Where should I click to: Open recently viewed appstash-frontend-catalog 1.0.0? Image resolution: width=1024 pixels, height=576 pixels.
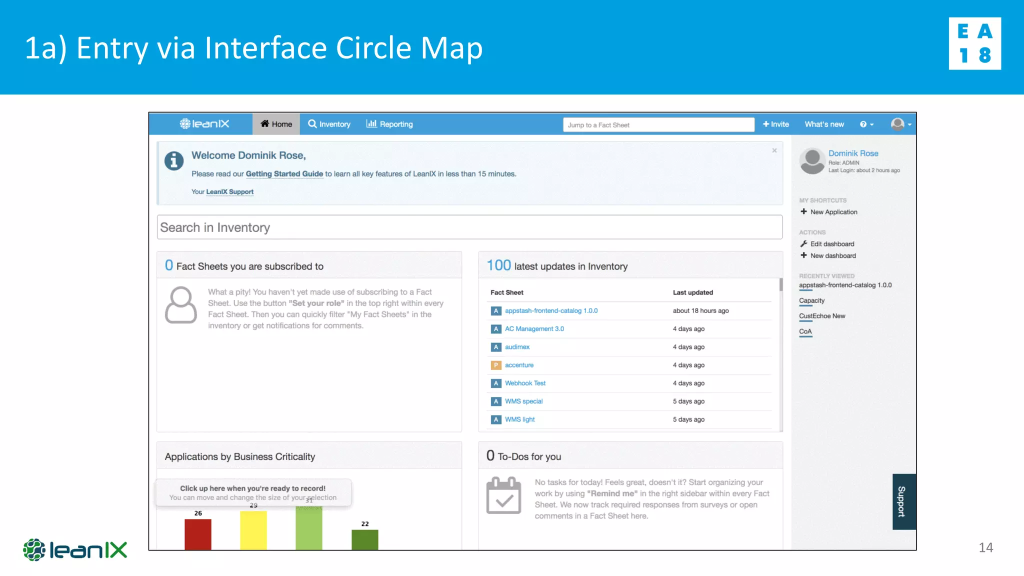[845, 285]
